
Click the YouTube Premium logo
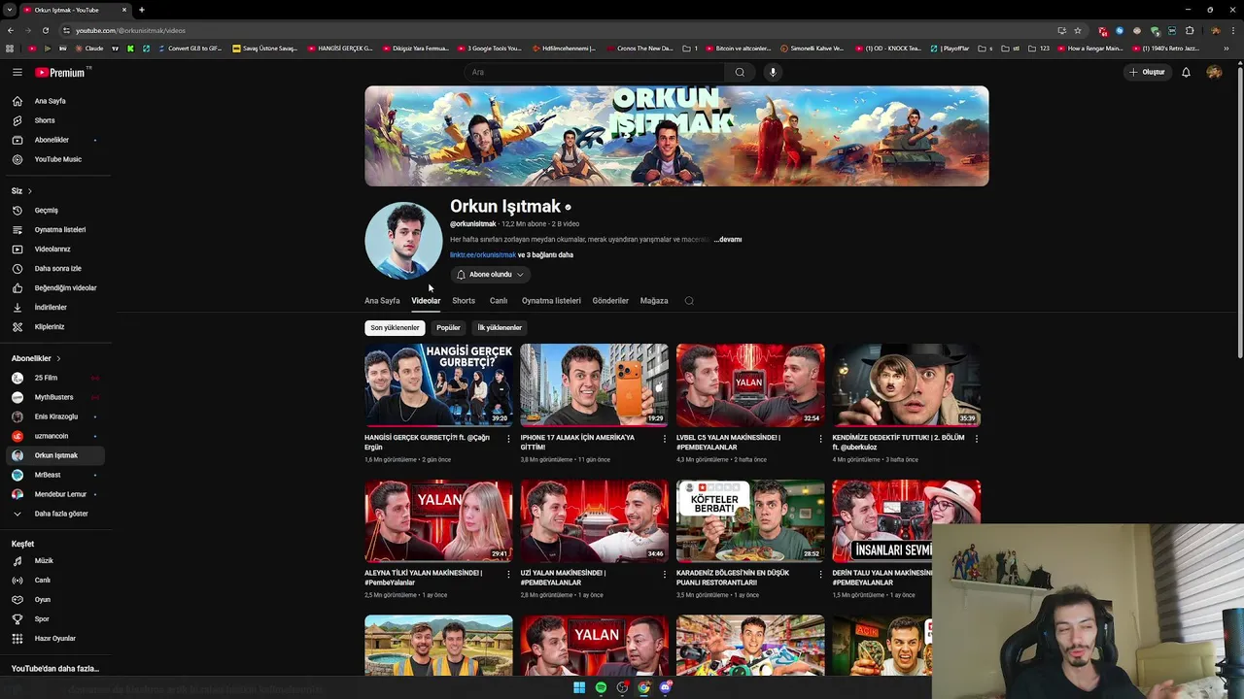click(61, 72)
